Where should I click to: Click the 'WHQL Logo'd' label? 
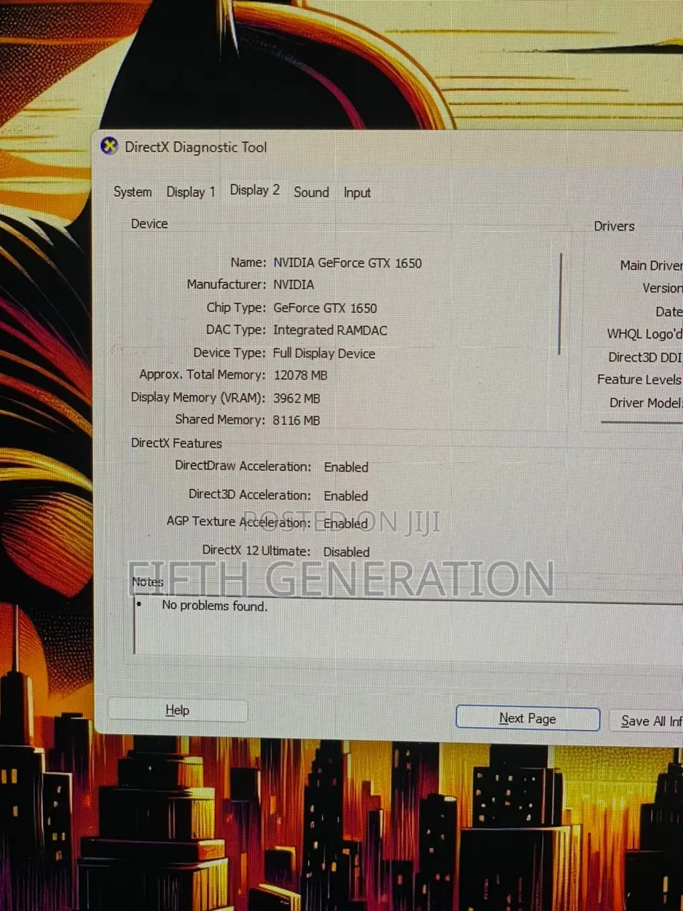644,334
